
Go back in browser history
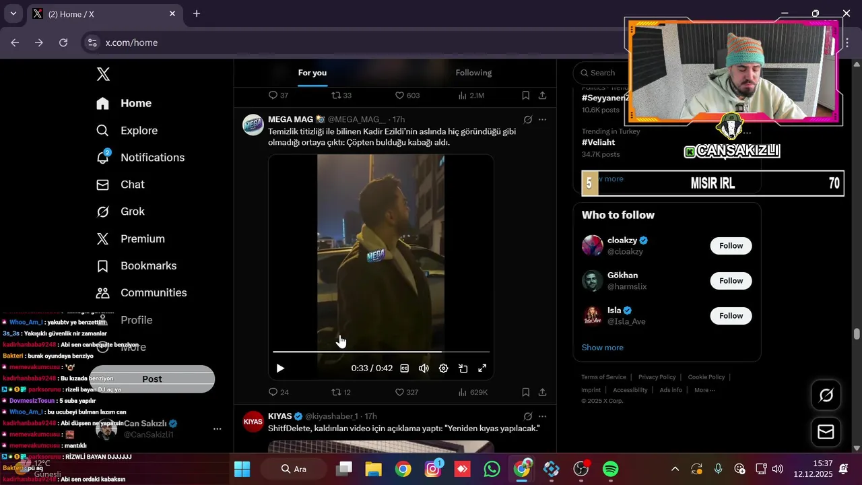point(15,42)
